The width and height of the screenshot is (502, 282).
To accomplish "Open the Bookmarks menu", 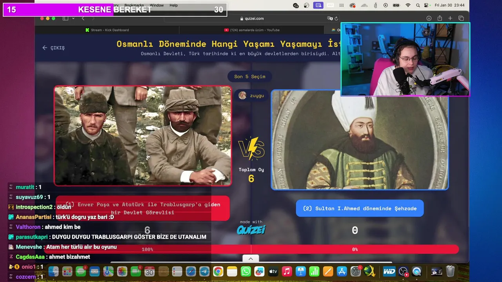I will pos(134,5).
